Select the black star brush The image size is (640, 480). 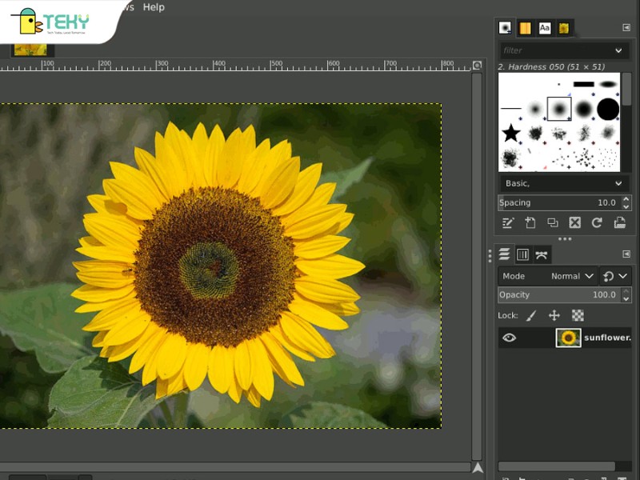pos(511,133)
